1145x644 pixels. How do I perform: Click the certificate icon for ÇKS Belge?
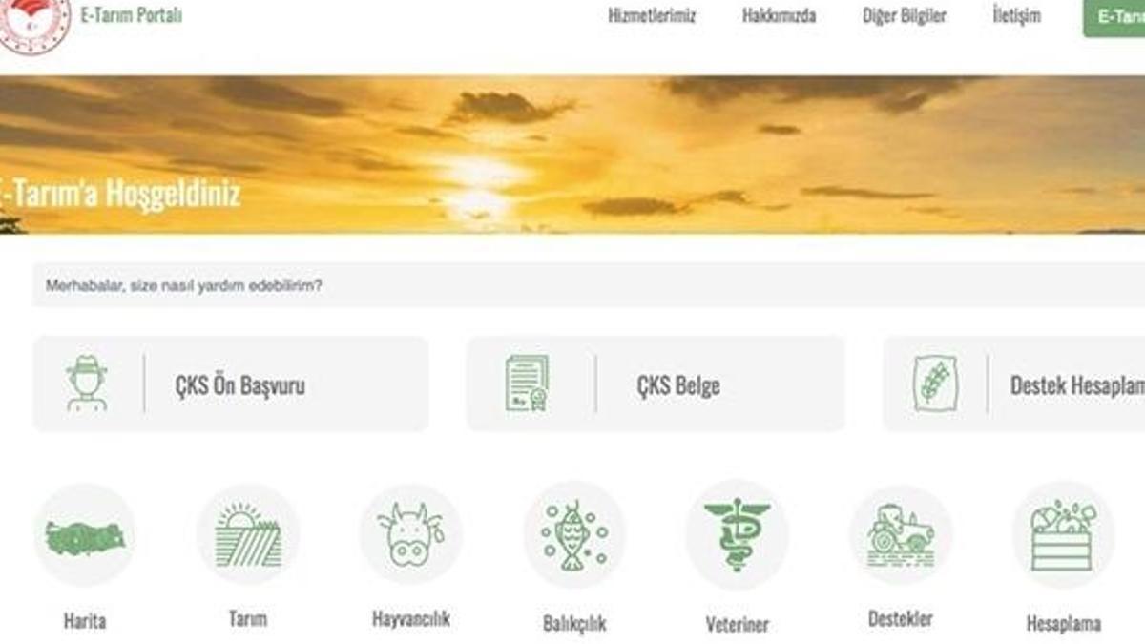coord(527,383)
